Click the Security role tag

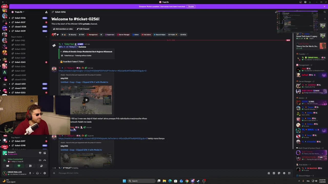[x=73, y=34]
